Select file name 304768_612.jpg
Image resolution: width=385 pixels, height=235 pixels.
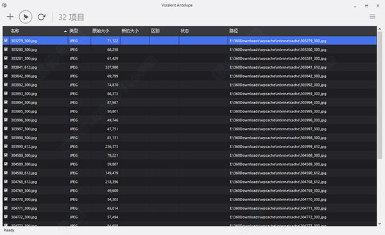24,182
